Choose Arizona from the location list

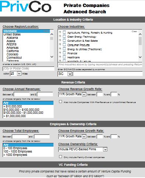pyautogui.click(x=11, y=44)
